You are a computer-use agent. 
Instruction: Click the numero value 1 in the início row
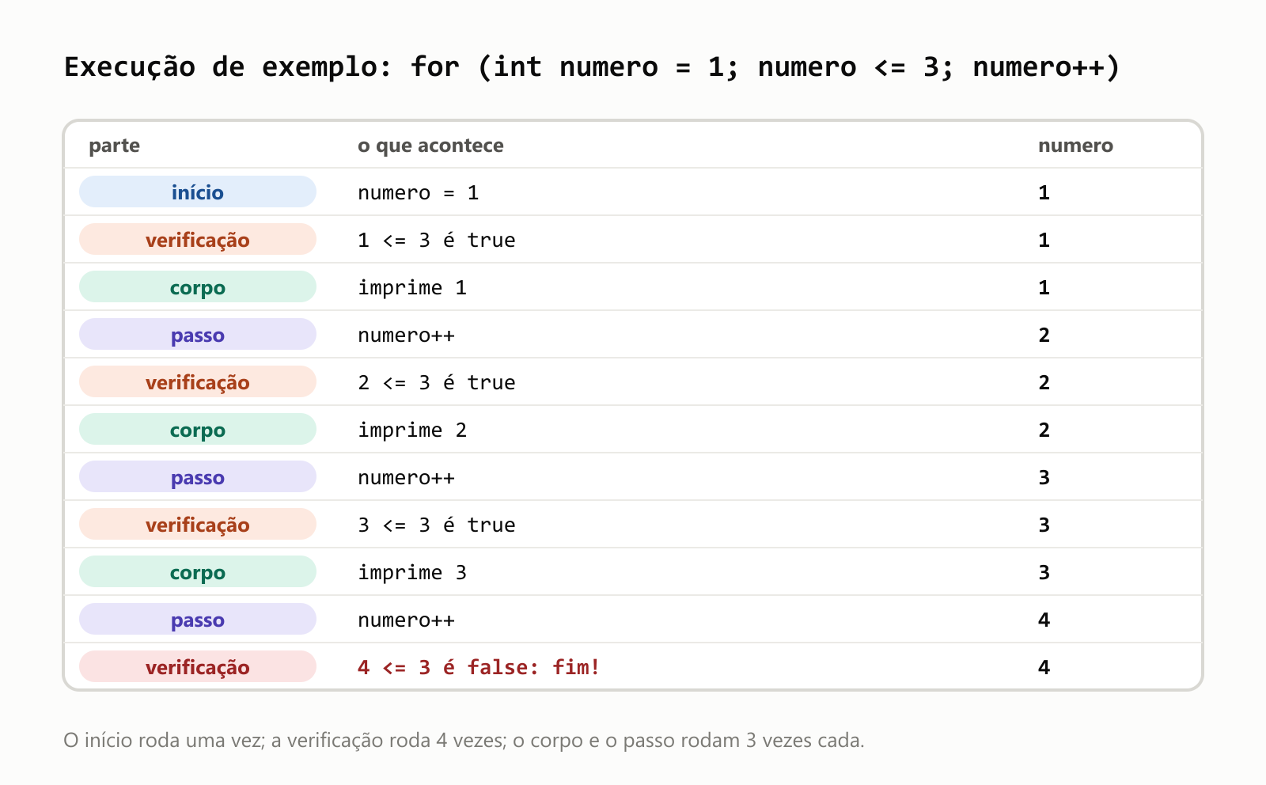click(1044, 192)
